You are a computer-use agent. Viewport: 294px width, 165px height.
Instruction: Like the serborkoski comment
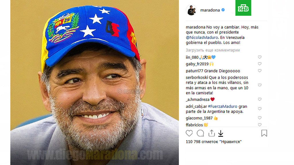260,85
